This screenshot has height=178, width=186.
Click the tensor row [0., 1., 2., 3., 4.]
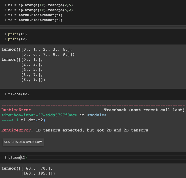[x=47, y=49]
